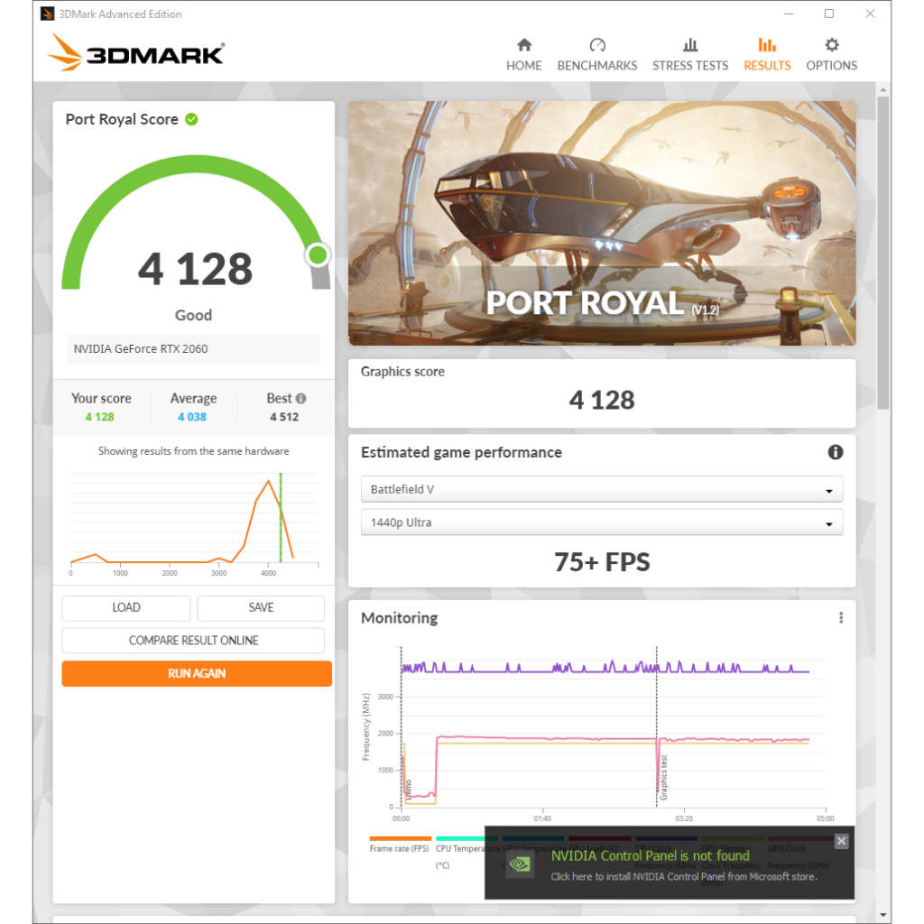Click the green score gauge indicator knob
924x924 pixels.
click(319, 255)
